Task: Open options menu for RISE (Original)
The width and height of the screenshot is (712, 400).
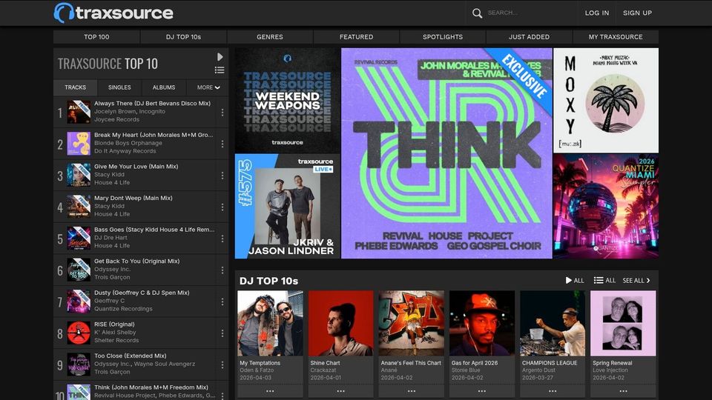Action: [222, 333]
